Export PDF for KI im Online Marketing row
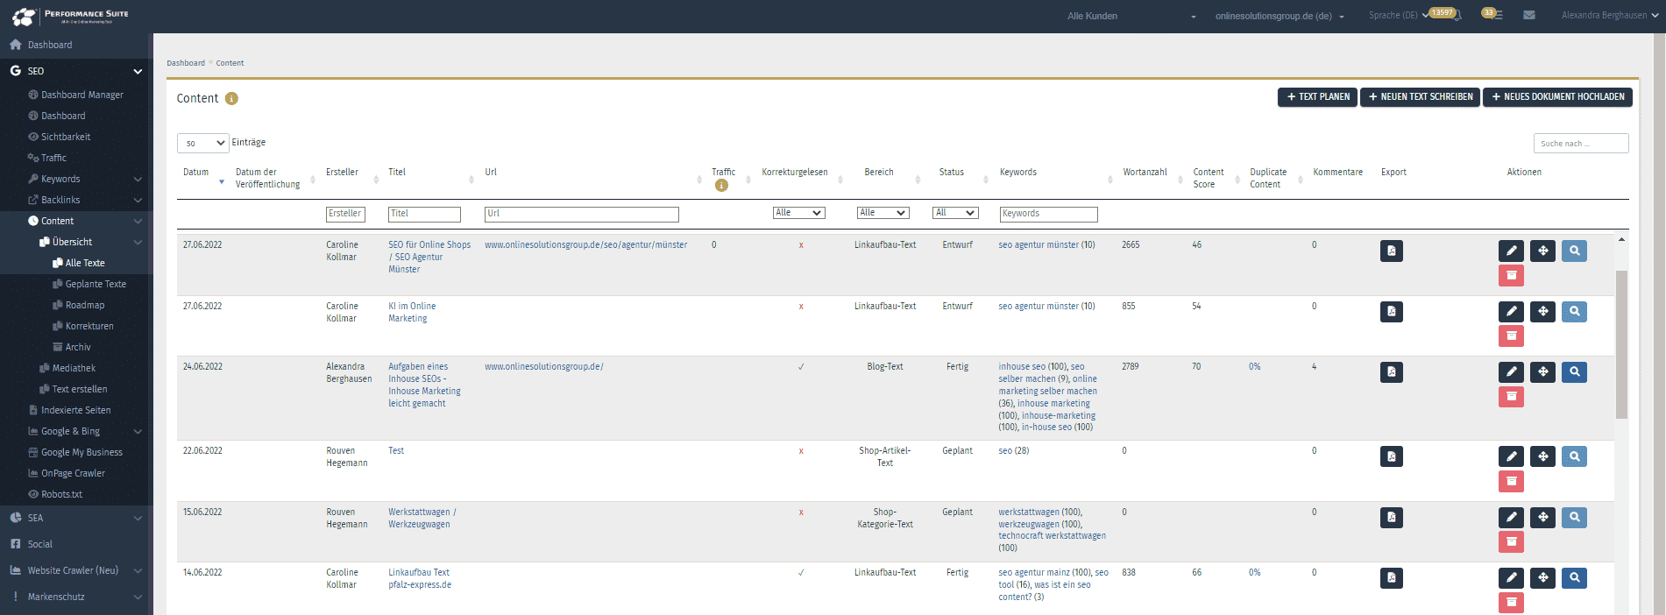1666x615 pixels. pyautogui.click(x=1392, y=312)
